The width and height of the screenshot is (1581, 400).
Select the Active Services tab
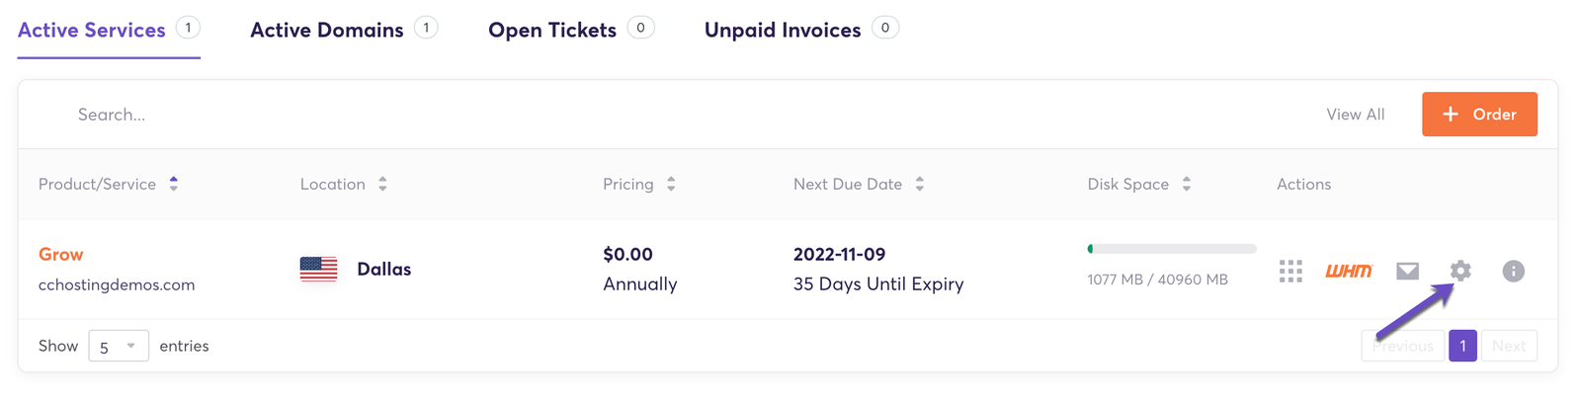click(x=92, y=31)
